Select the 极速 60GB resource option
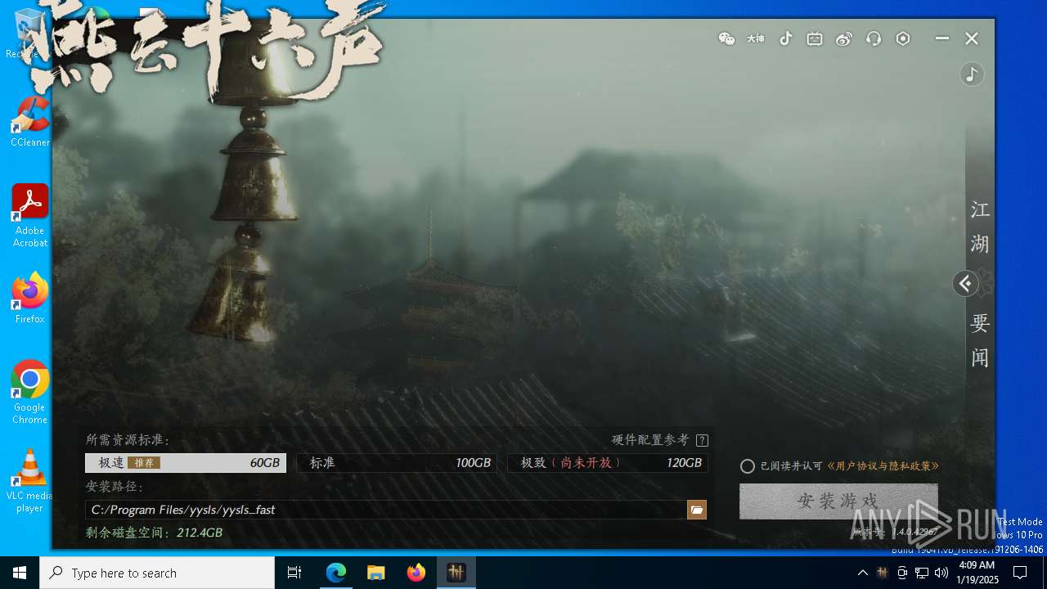 186,463
